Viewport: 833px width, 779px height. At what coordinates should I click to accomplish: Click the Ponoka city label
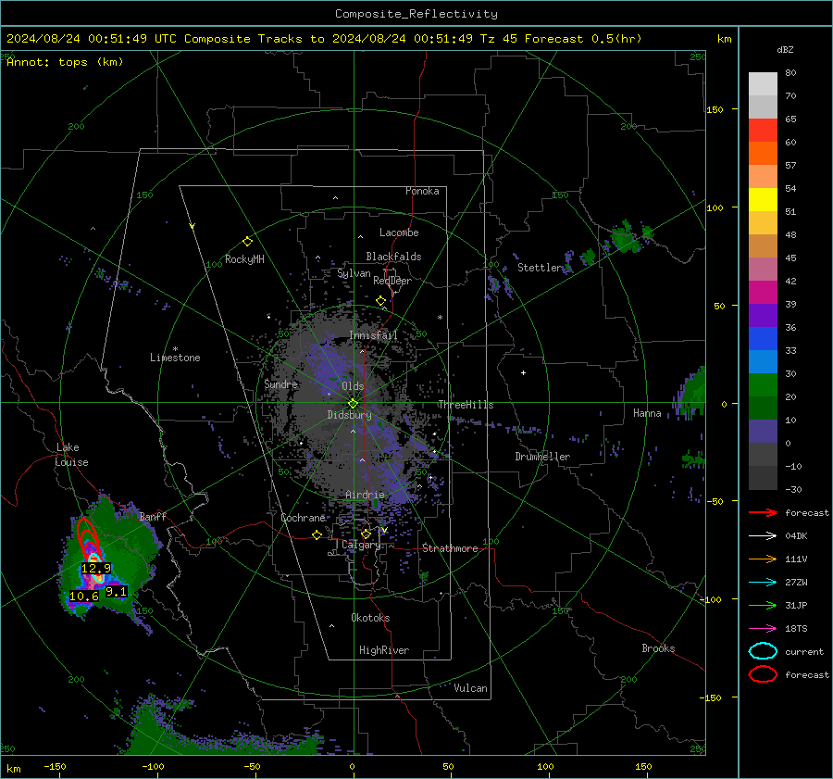pos(422,191)
